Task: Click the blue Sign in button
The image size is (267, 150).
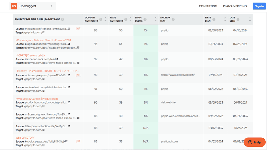Action: pyautogui.click(x=259, y=6)
